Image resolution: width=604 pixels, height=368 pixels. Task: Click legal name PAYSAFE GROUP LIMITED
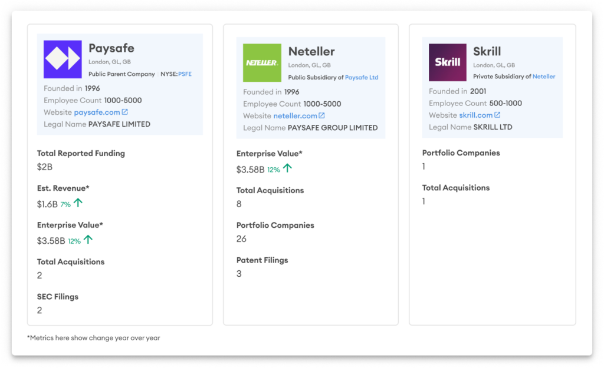pos(333,128)
